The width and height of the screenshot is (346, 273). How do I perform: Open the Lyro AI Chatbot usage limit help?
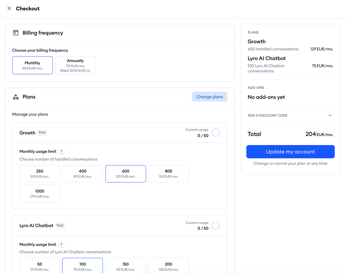61,244
